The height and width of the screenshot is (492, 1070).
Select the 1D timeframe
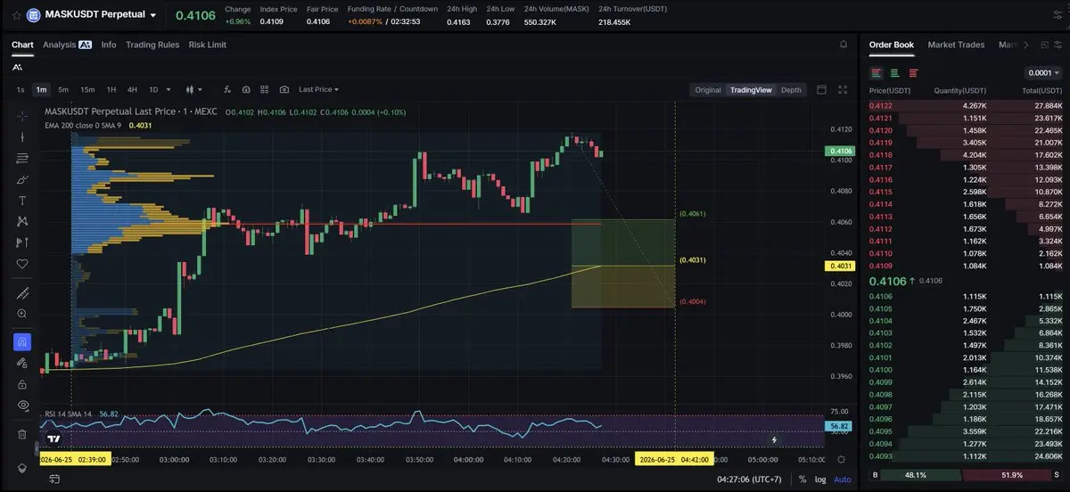coord(153,89)
